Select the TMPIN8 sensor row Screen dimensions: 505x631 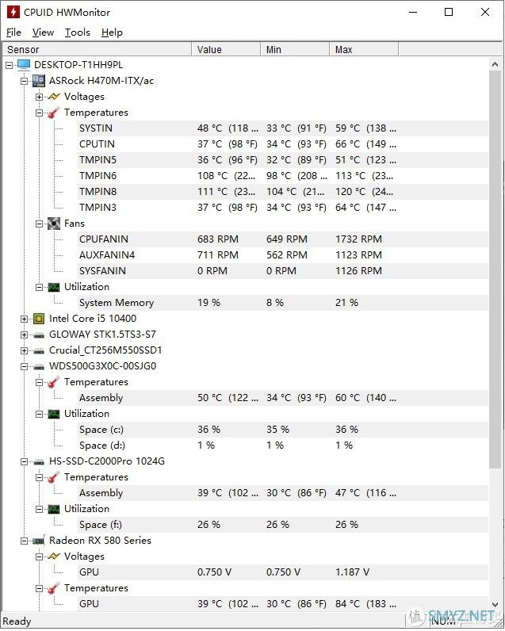281,192
